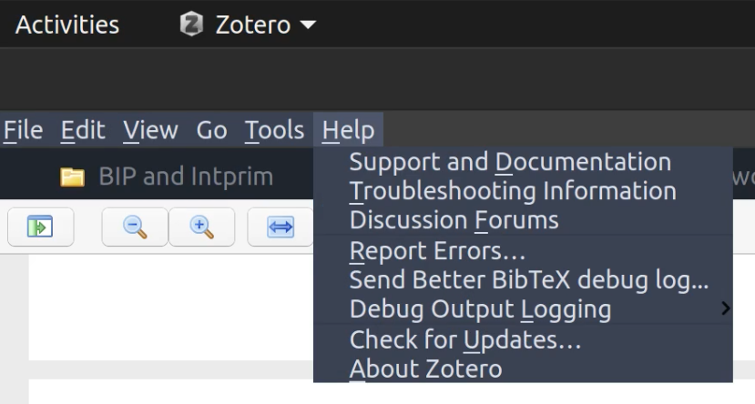The height and width of the screenshot is (404, 755).
Task: Select Support and Documentation
Action: (523, 162)
